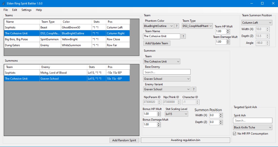Click the Bonus HP Mult value field
This screenshot has width=278, height=147.
point(150,114)
